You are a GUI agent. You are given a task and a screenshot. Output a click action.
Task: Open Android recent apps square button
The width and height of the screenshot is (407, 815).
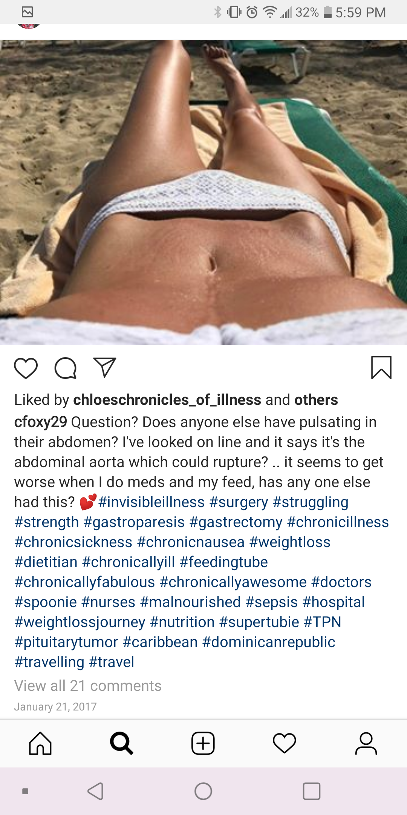(312, 791)
